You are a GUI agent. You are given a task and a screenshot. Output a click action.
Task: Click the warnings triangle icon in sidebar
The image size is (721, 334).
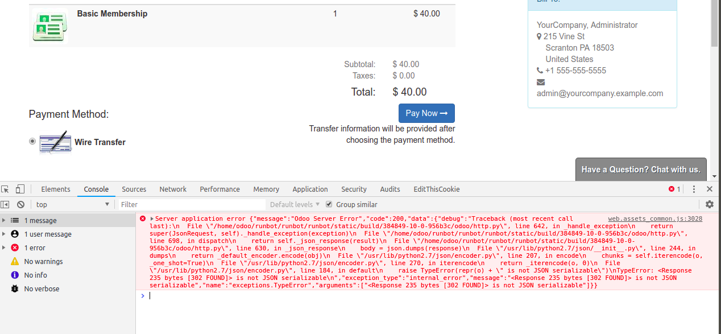pos(15,261)
